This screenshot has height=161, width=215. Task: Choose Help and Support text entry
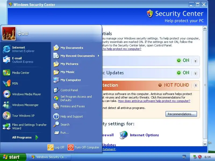pyautogui.click(x=72, y=116)
